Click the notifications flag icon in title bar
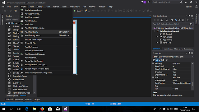Image resolution: width=199 pixels, height=112 pixels. [x=143, y=2]
